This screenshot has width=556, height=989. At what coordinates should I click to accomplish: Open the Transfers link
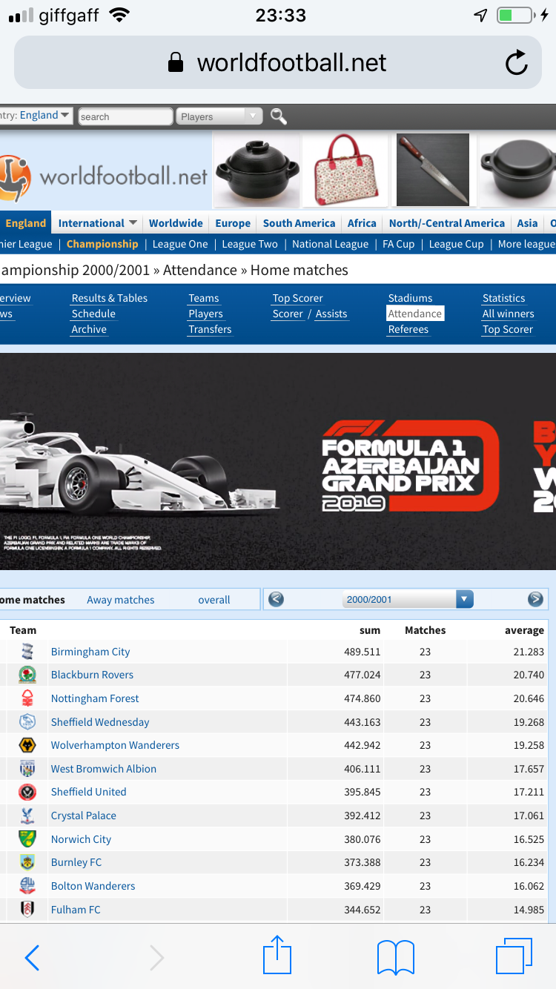coord(210,329)
